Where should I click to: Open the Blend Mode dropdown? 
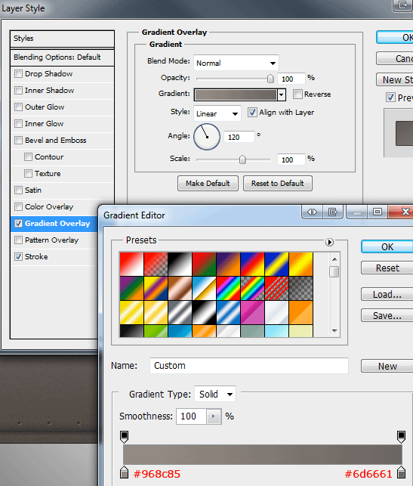(236, 63)
